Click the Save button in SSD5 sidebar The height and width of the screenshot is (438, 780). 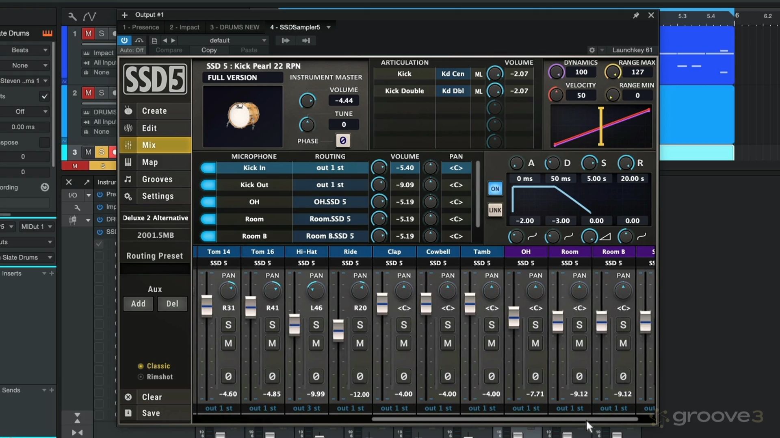click(x=151, y=413)
